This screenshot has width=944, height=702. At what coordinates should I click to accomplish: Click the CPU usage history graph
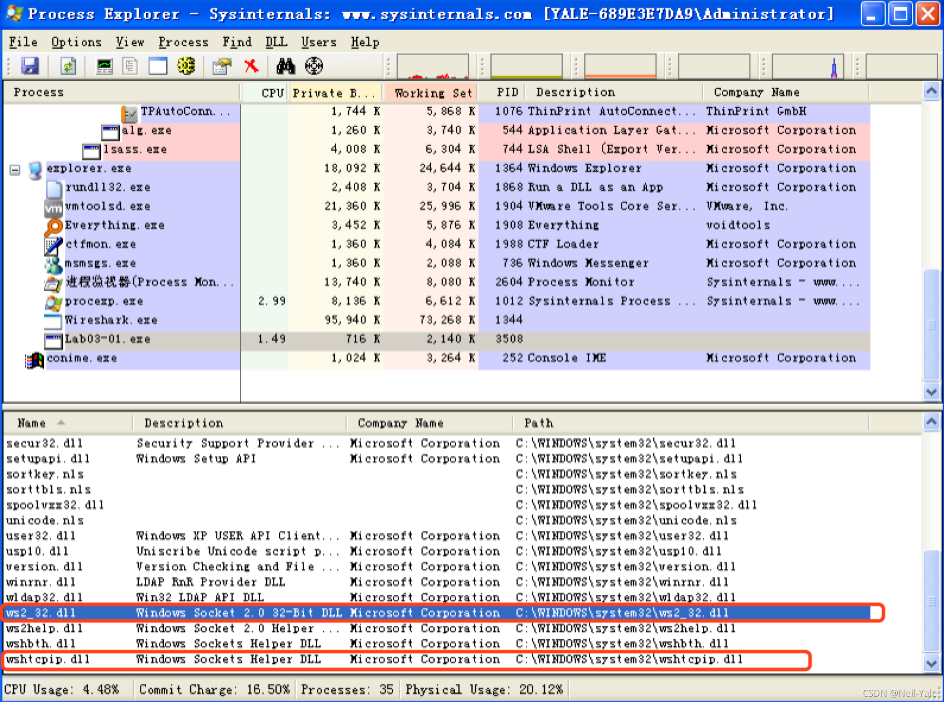click(x=433, y=66)
